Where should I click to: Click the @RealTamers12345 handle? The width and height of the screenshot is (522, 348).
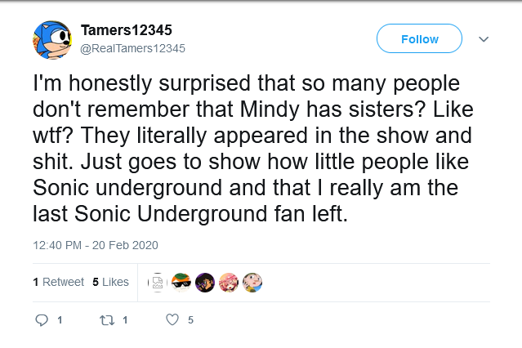(x=132, y=47)
